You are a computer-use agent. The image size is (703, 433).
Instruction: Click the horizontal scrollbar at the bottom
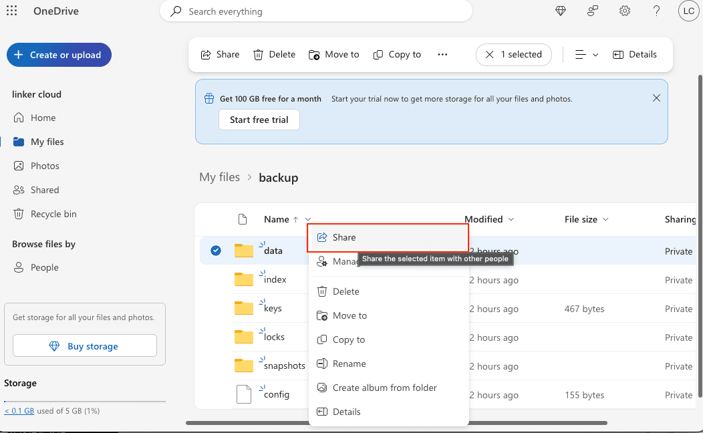(396, 422)
